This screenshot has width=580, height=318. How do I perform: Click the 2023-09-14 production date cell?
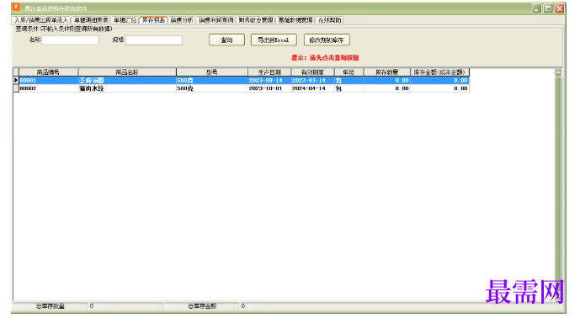point(269,80)
